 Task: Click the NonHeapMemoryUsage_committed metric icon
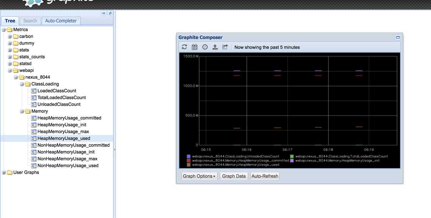tap(34, 145)
